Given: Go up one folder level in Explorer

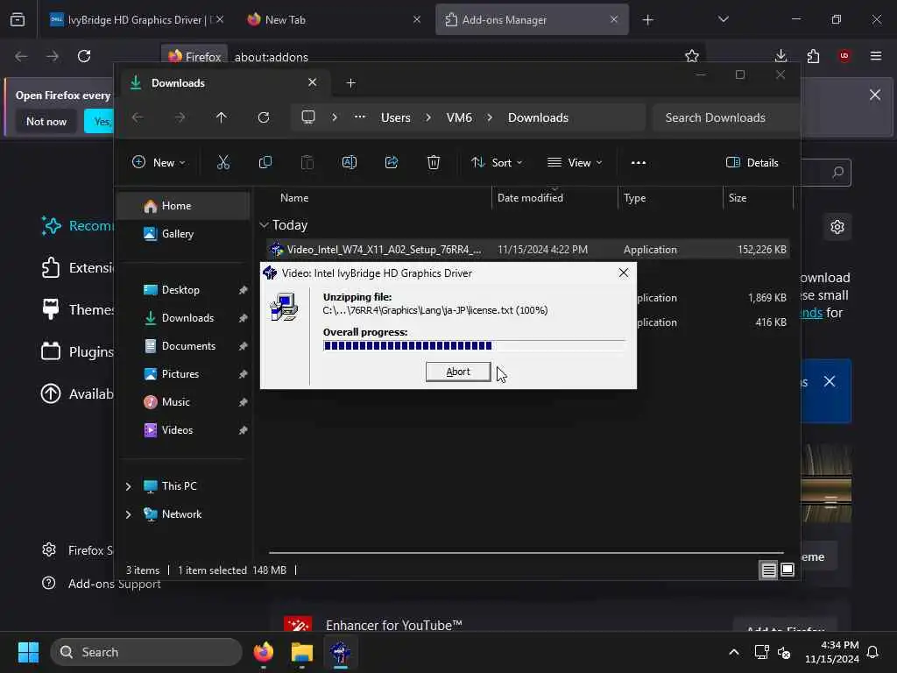Looking at the screenshot, I should [x=222, y=117].
